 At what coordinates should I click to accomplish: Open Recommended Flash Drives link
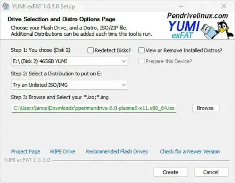(x=117, y=152)
